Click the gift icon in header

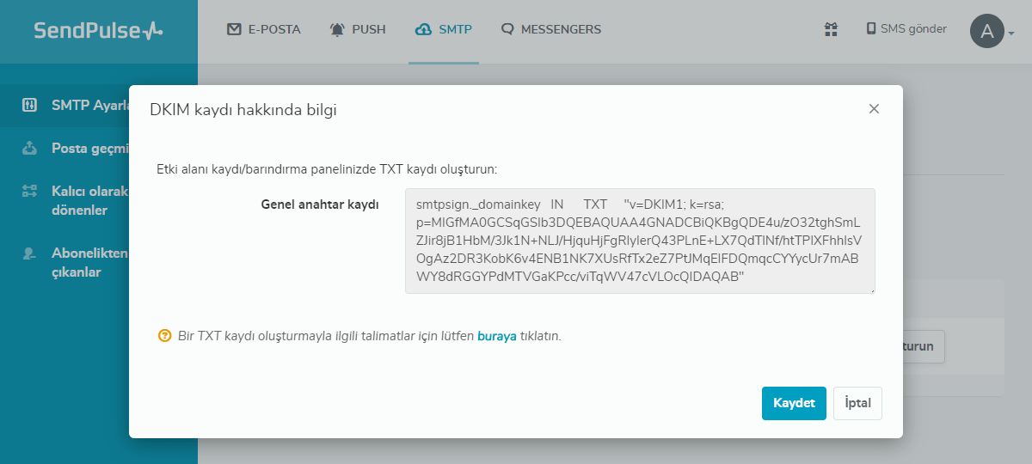831,29
